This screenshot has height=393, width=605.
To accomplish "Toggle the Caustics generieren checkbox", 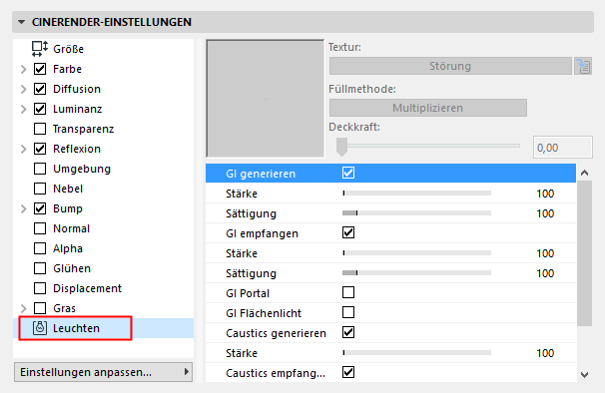I will coord(348,332).
